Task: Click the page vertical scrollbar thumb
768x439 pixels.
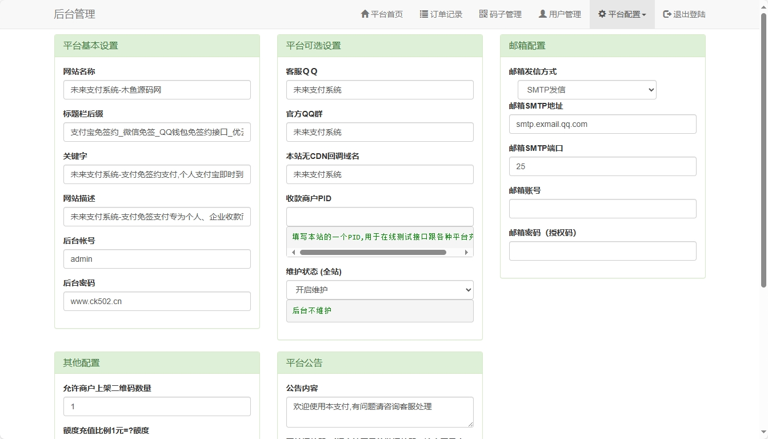Action: coord(763,150)
